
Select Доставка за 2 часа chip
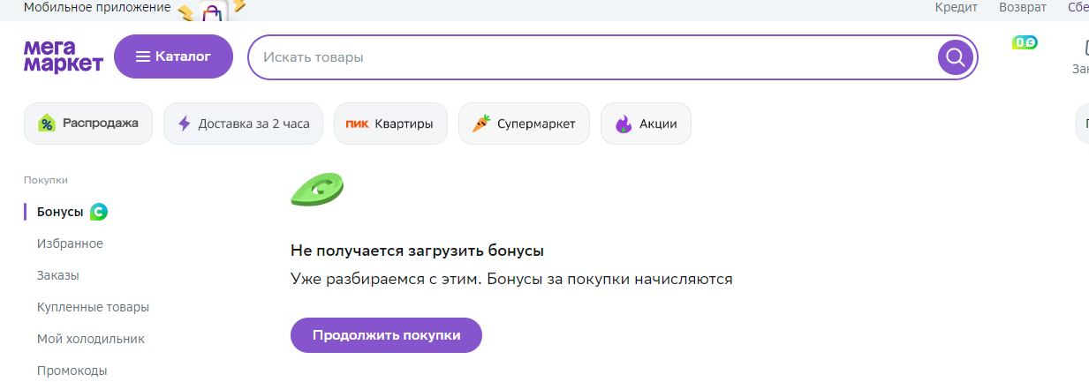click(243, 124)
